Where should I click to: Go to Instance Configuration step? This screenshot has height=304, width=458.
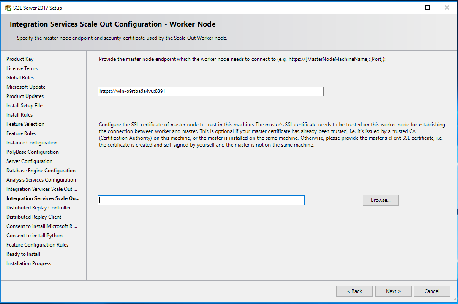[32, 143]
